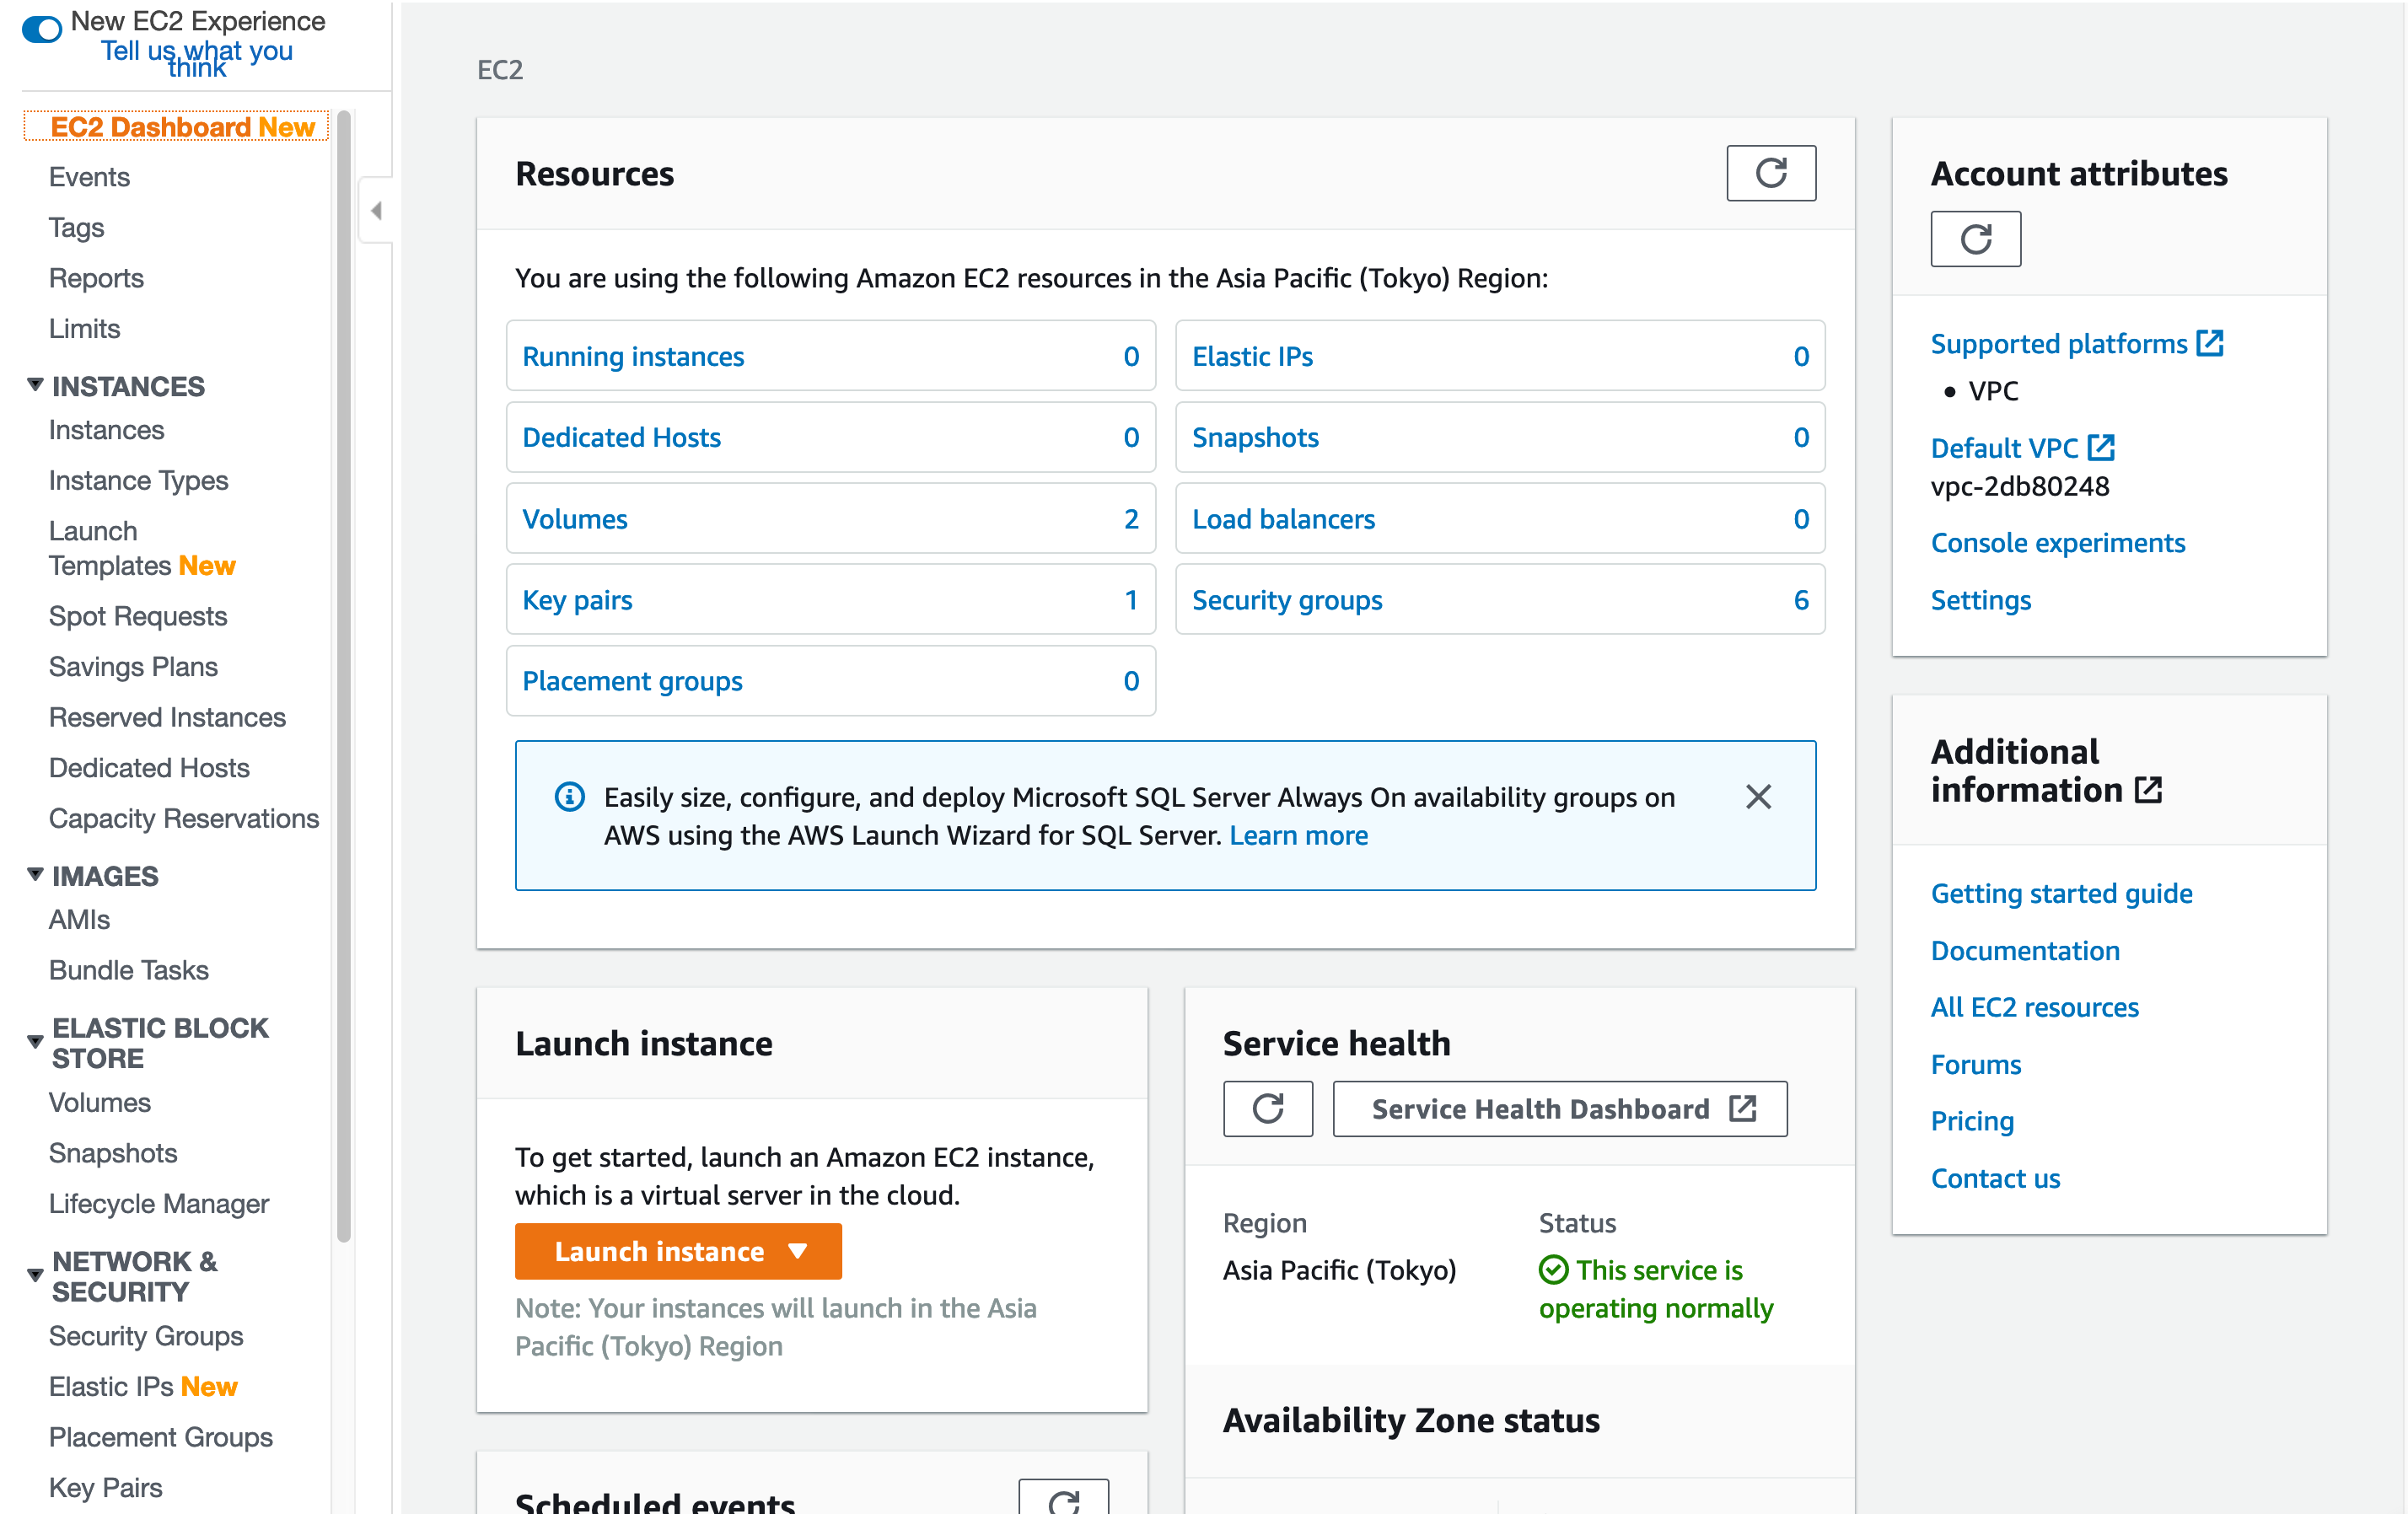This screenshot has width=2408, height=1514.
Task: Refresh the Service health panel
Action: 1267,1108
